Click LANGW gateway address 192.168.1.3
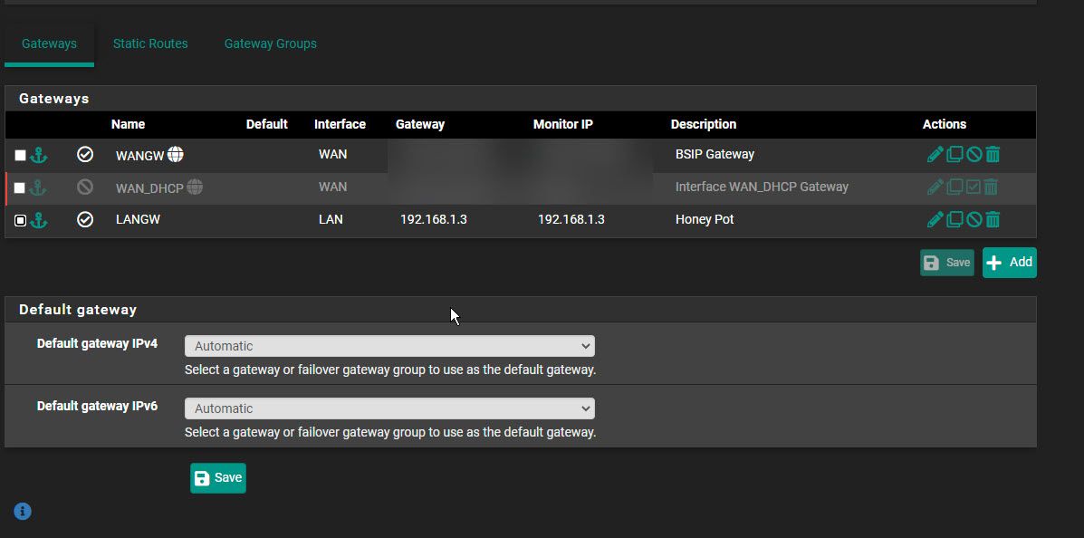The width and height of the screenshot is (1084, 538). 434,220
